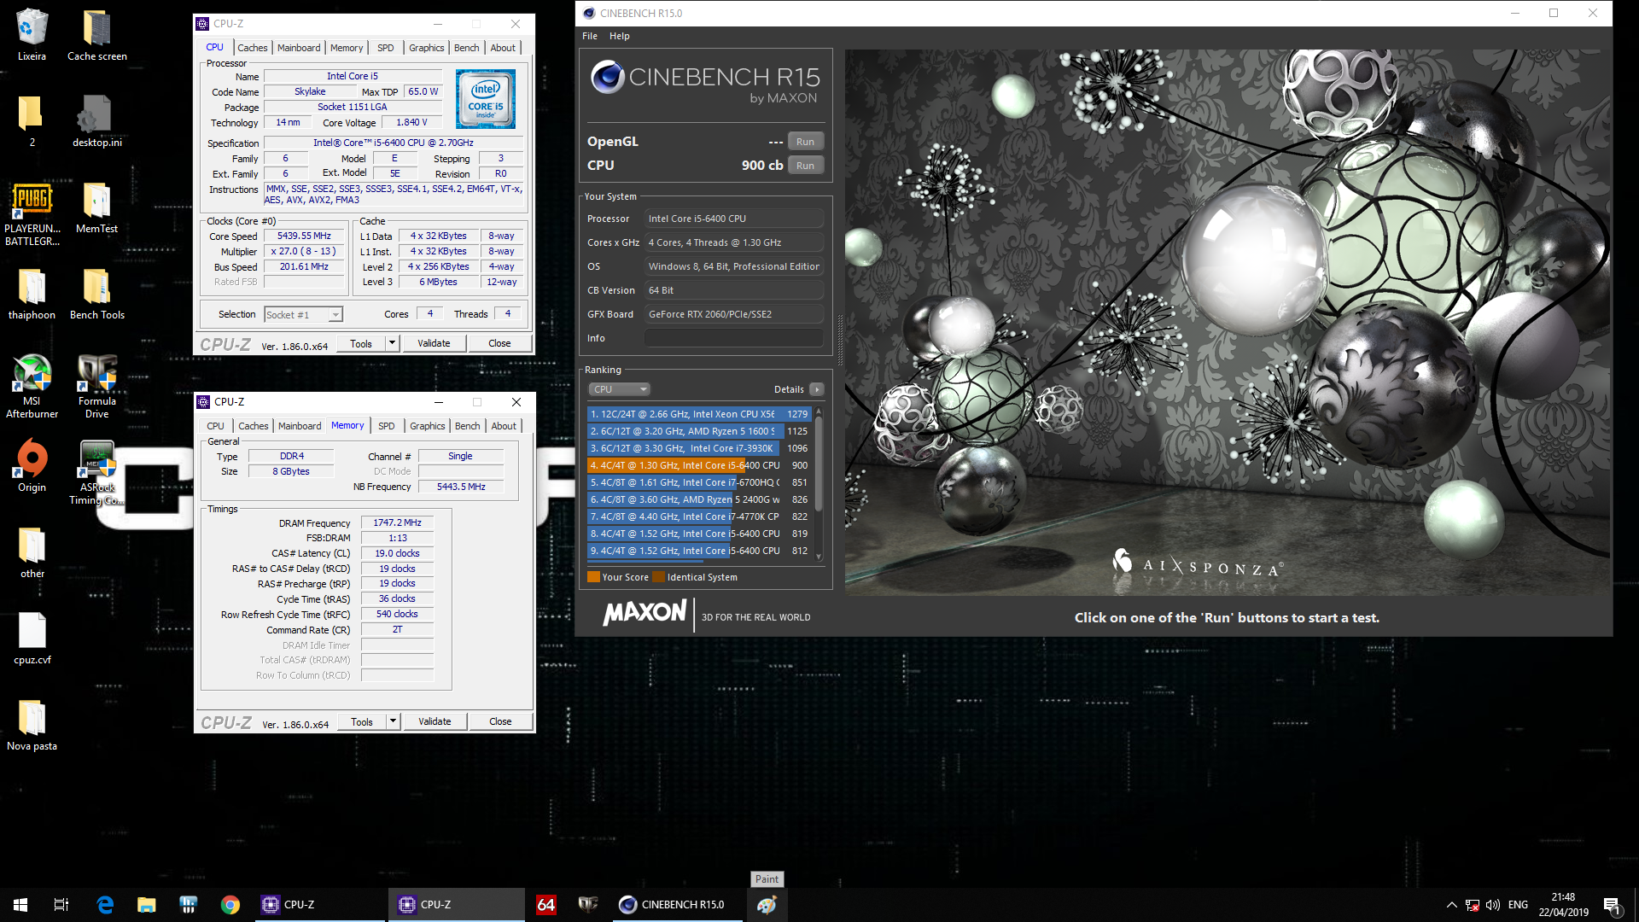
Task: Open the desktop.ini file icon
Action: point(97,121)
